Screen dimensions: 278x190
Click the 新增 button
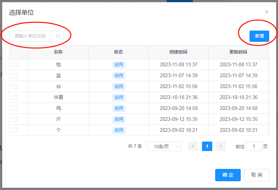tap(259, 36)
